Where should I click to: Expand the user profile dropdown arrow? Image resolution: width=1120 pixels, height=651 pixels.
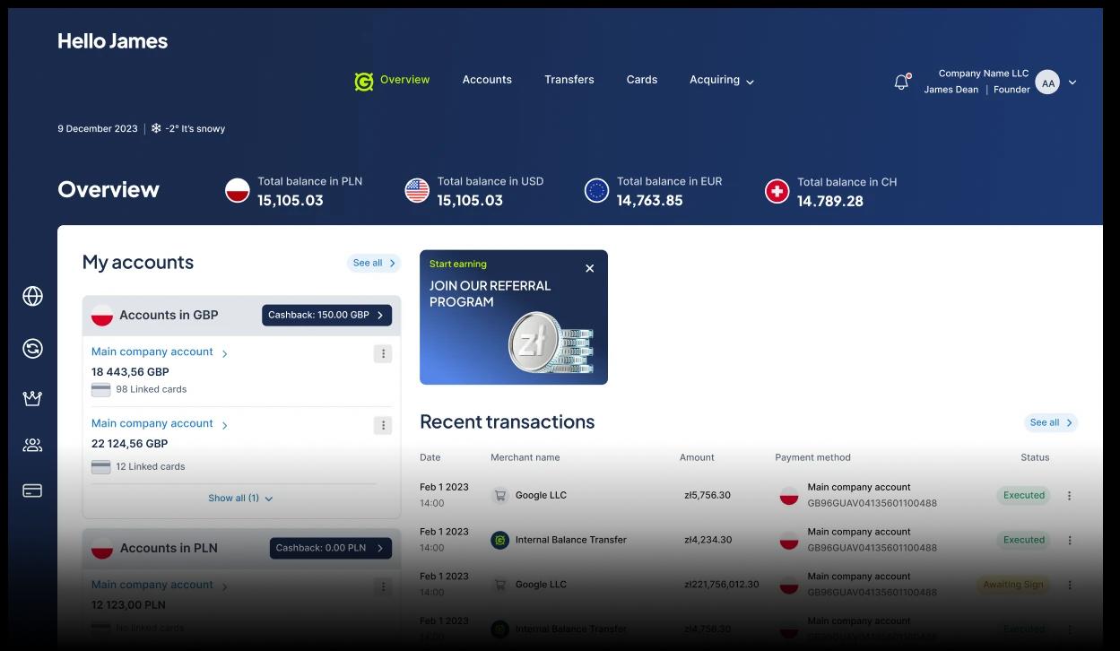coord(1072,82)
